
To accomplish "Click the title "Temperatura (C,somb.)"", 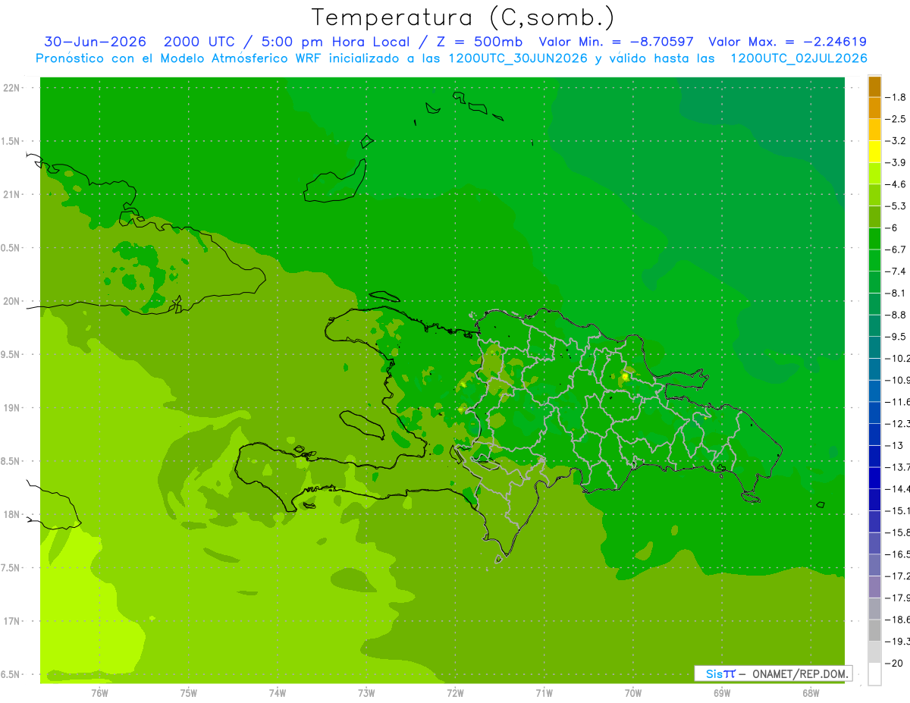I will point(463,17).
